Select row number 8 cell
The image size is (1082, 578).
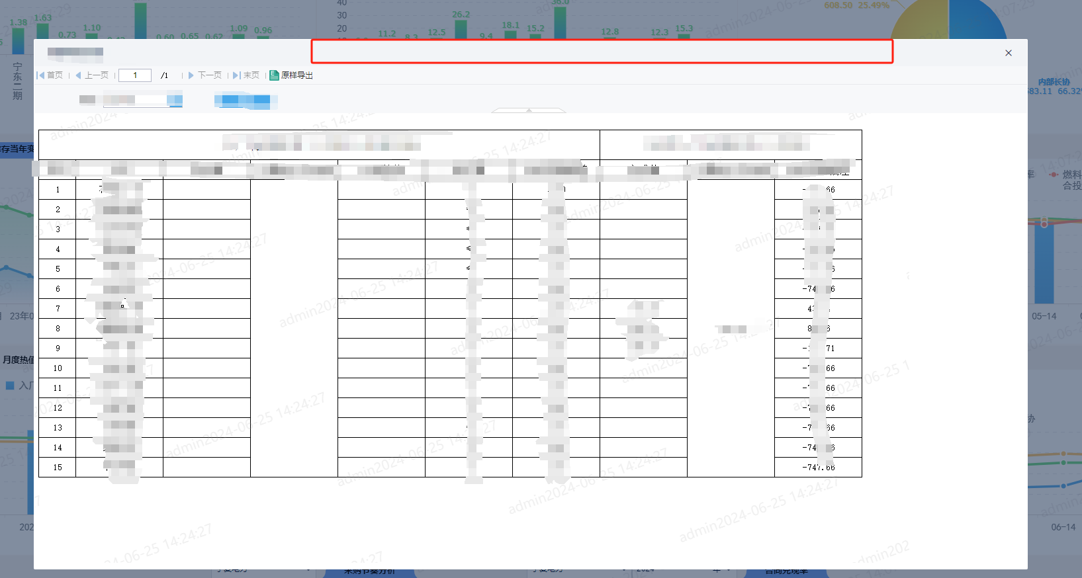[x=58, y=329]
